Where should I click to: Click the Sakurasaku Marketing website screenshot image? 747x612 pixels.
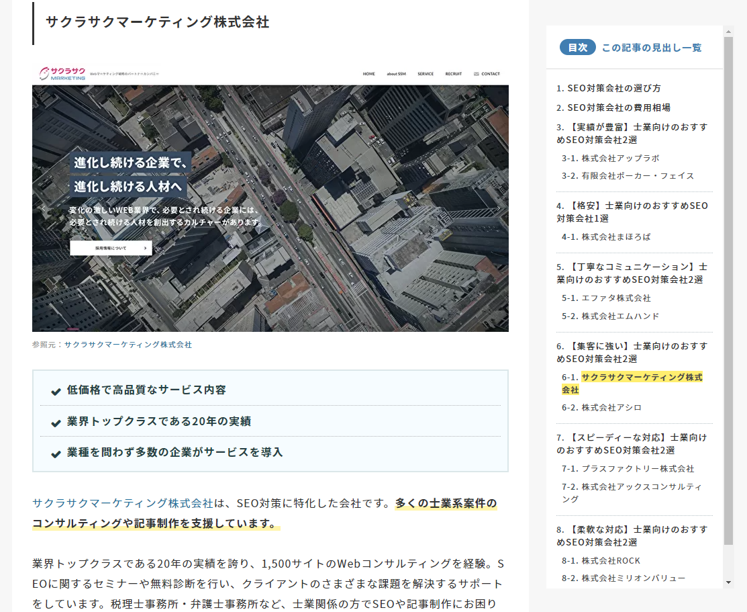[x=270, y=197]
